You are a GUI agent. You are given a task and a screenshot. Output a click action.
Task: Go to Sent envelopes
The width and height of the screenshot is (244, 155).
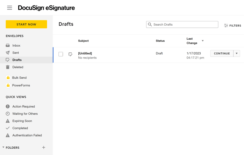pos(16,52)
